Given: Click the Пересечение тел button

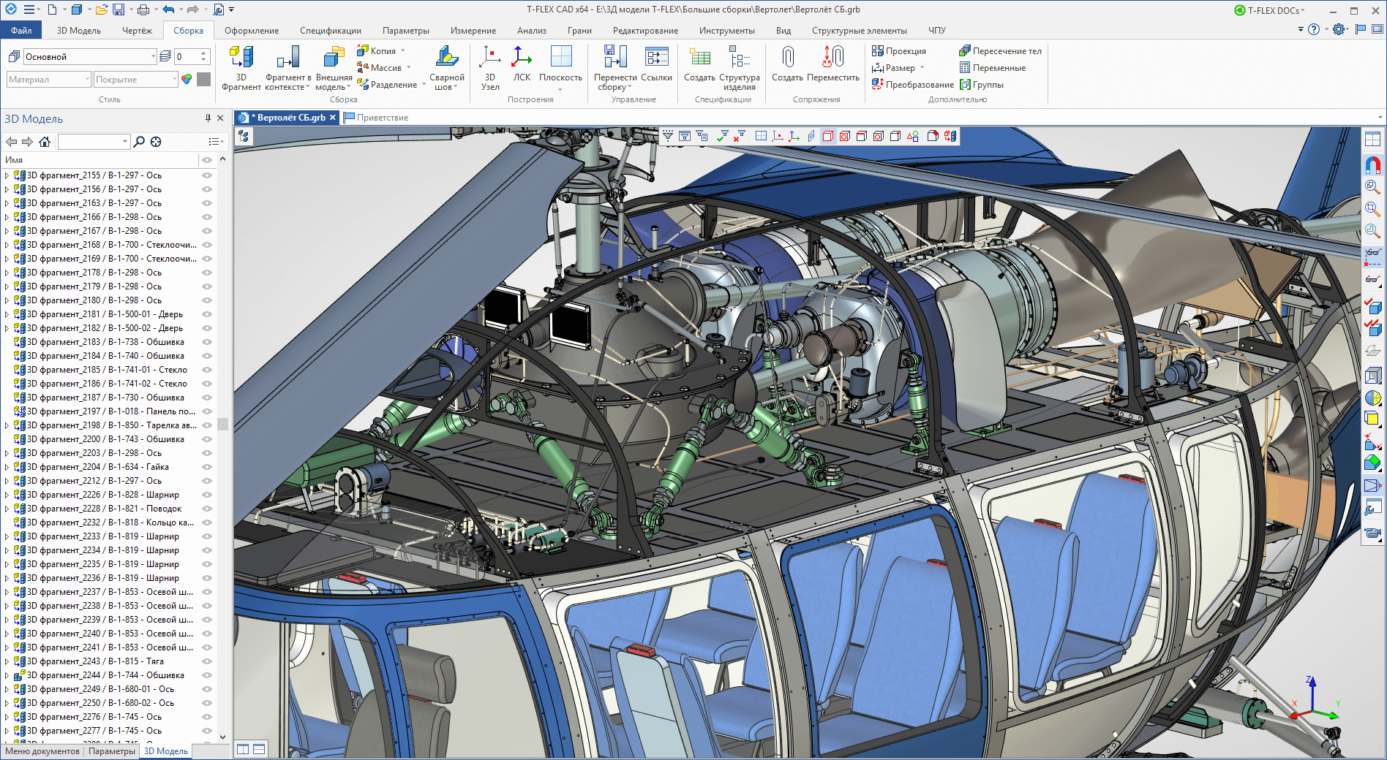Looking at the screenshot, I should [1000, 51].
